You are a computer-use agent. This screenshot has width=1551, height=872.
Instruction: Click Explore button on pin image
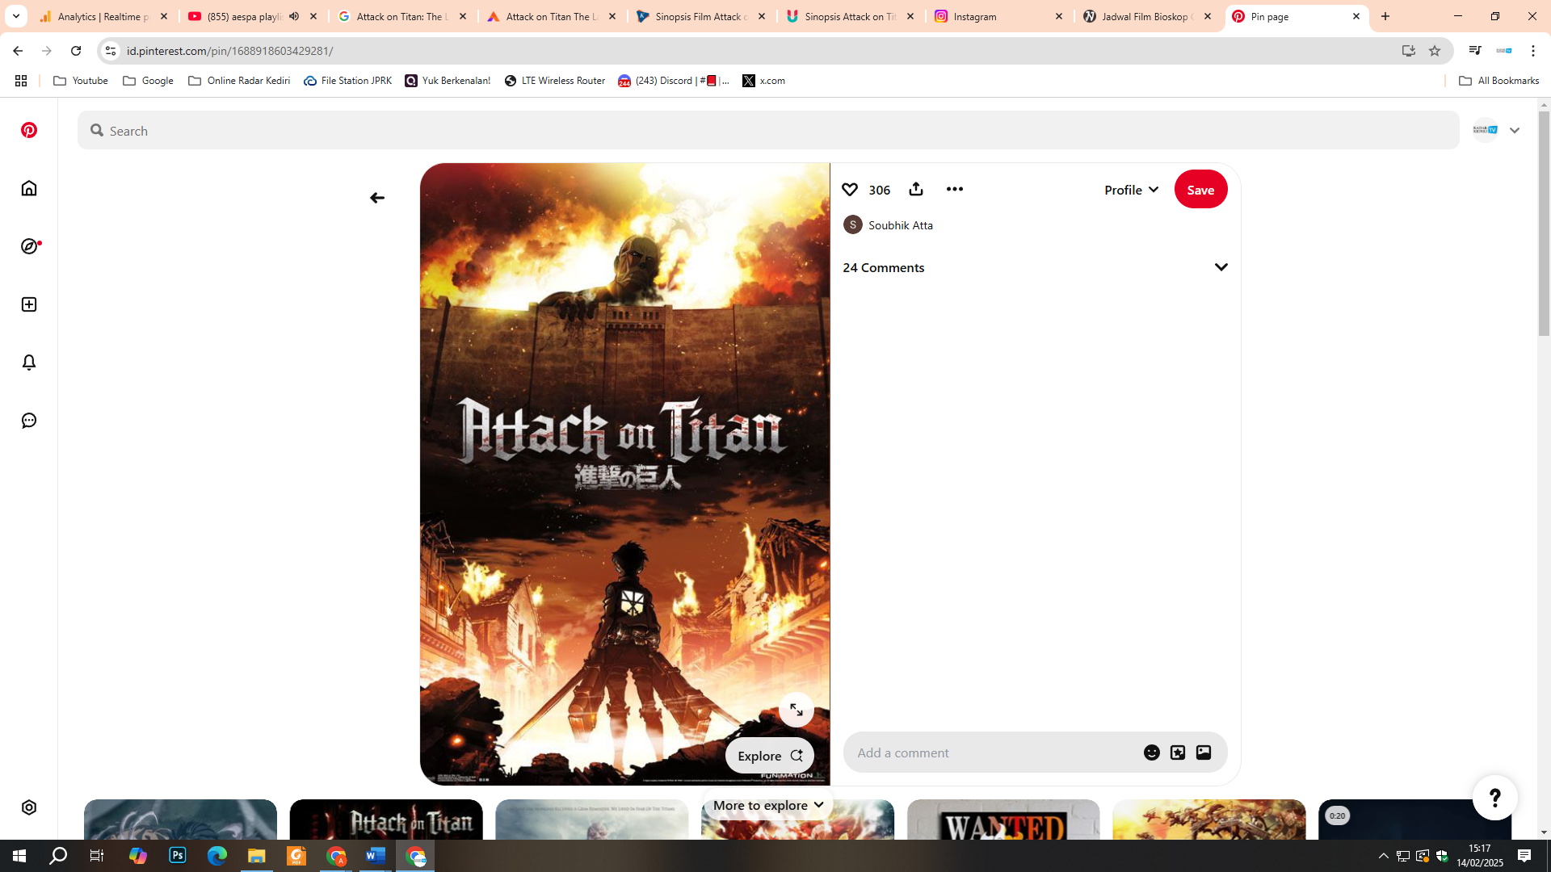click(770, 756)
